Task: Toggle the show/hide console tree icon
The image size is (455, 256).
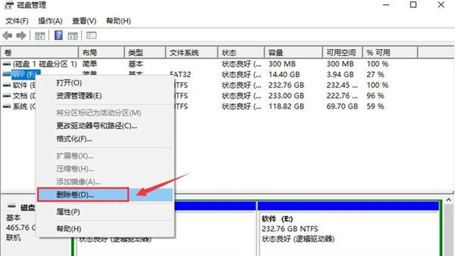Action: tap(40, 36)
